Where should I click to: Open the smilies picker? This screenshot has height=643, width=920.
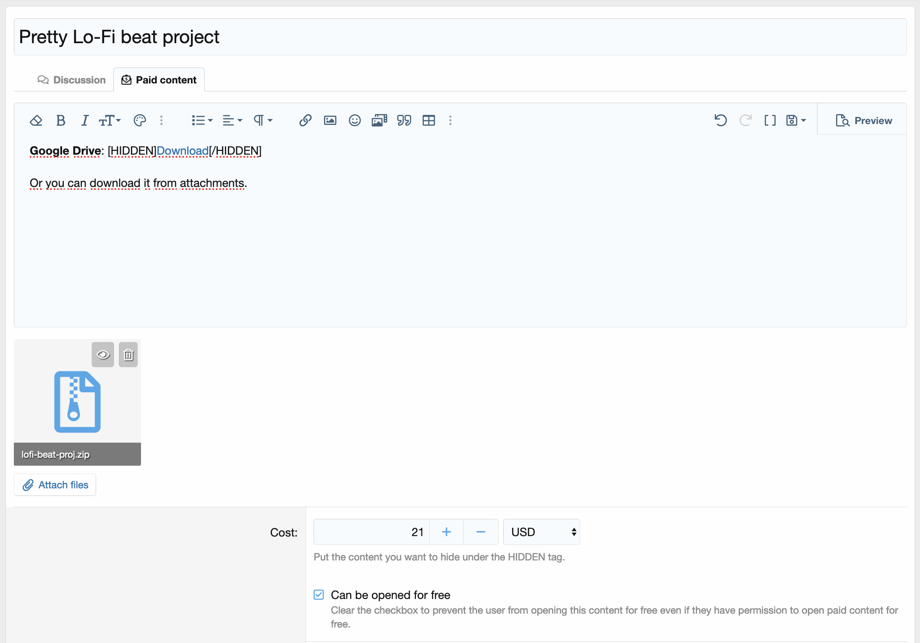(x=355, y=121)
